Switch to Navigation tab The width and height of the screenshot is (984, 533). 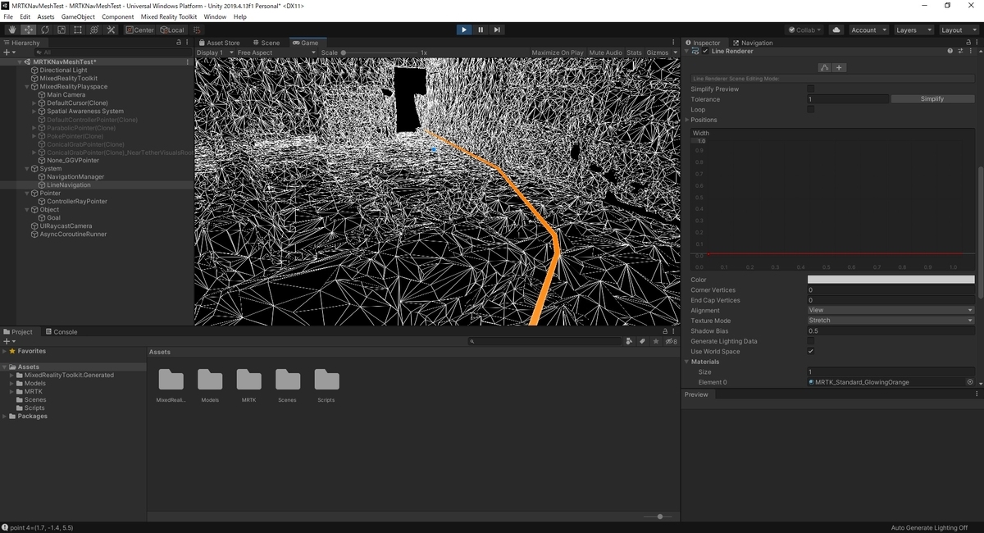point(753,43)
